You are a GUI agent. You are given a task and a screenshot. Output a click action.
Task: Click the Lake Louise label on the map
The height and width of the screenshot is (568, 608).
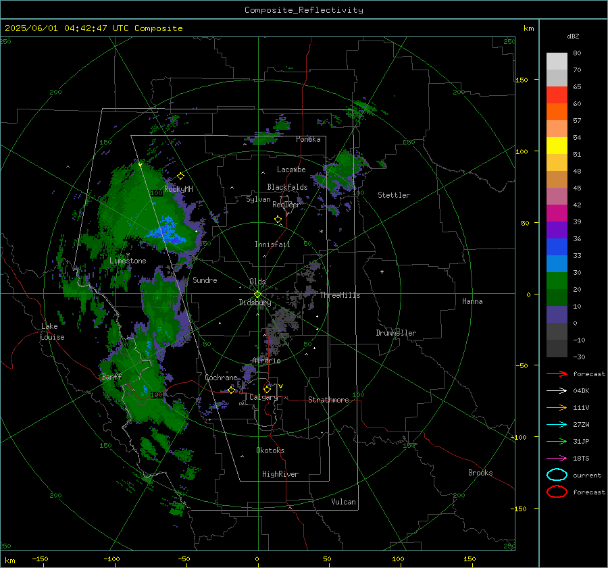[x=52, y=332]
